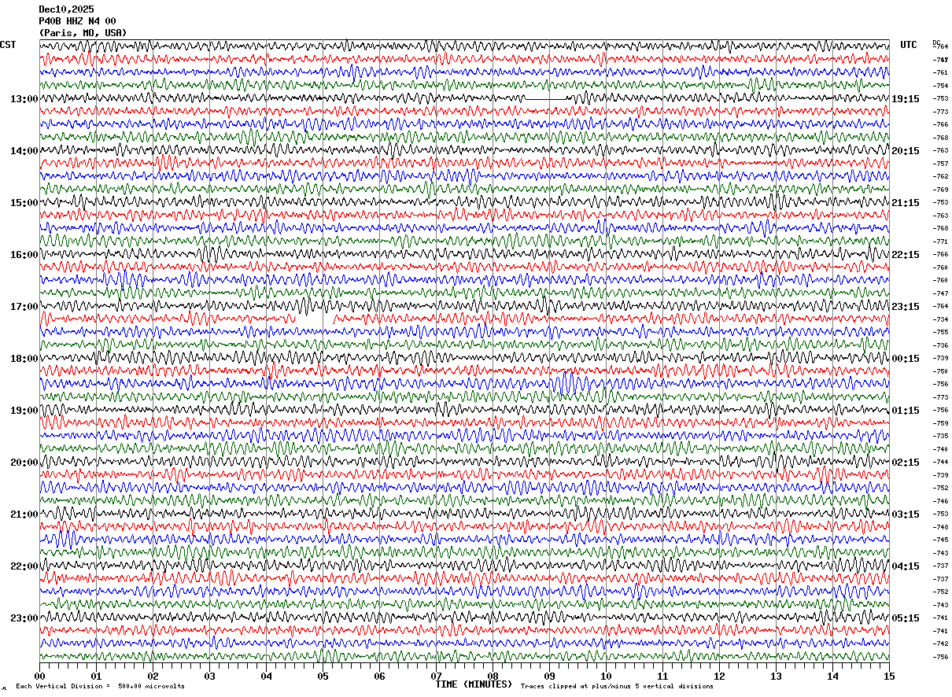Click the Traces clipped at plus/minus 5 note
The image size is (952, 697).
pyautogui.click(x=617, y=686)
